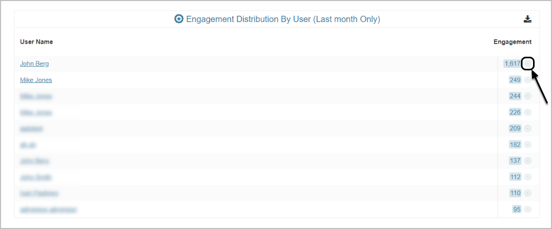Click the circle icon next to 112
This screenshot has width=552, height=229.
coord(528,177)
